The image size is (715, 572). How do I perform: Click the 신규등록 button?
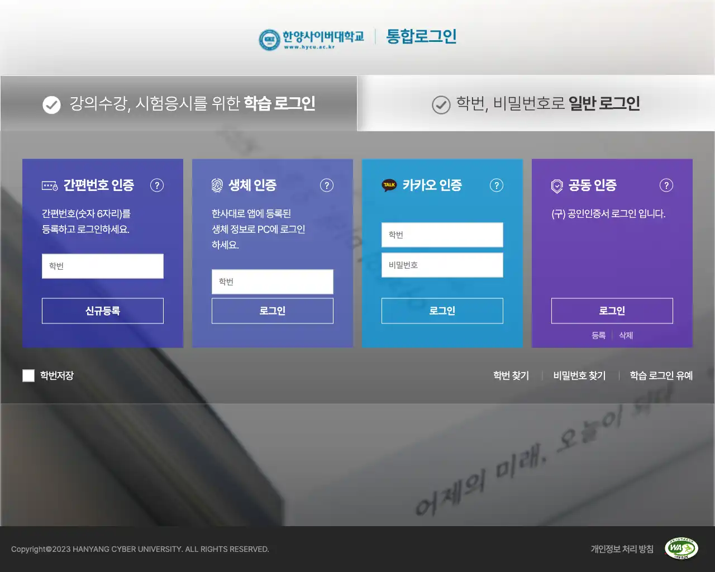pyautogui.click(x=102, y=311)
